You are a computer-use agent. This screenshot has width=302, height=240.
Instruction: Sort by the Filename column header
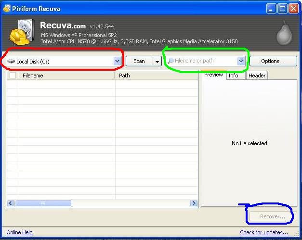tap(66, 76)
